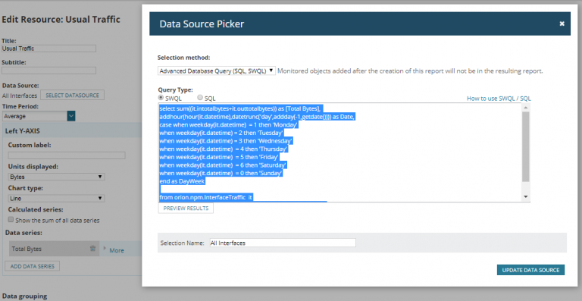This screenshot has width=582, height=301.
Task: Select the SQL query type
Action: point(200,97)
